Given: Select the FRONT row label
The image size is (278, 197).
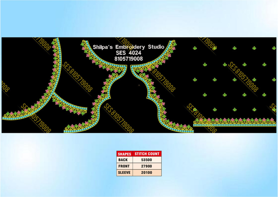Looking at the screenshot, I should point(124,166).
